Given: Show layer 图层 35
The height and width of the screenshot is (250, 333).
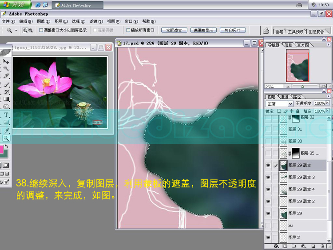Looking at the screenshot, I should coord(268,153).
